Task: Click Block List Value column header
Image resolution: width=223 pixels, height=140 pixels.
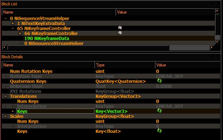Action: coord(165,12)
